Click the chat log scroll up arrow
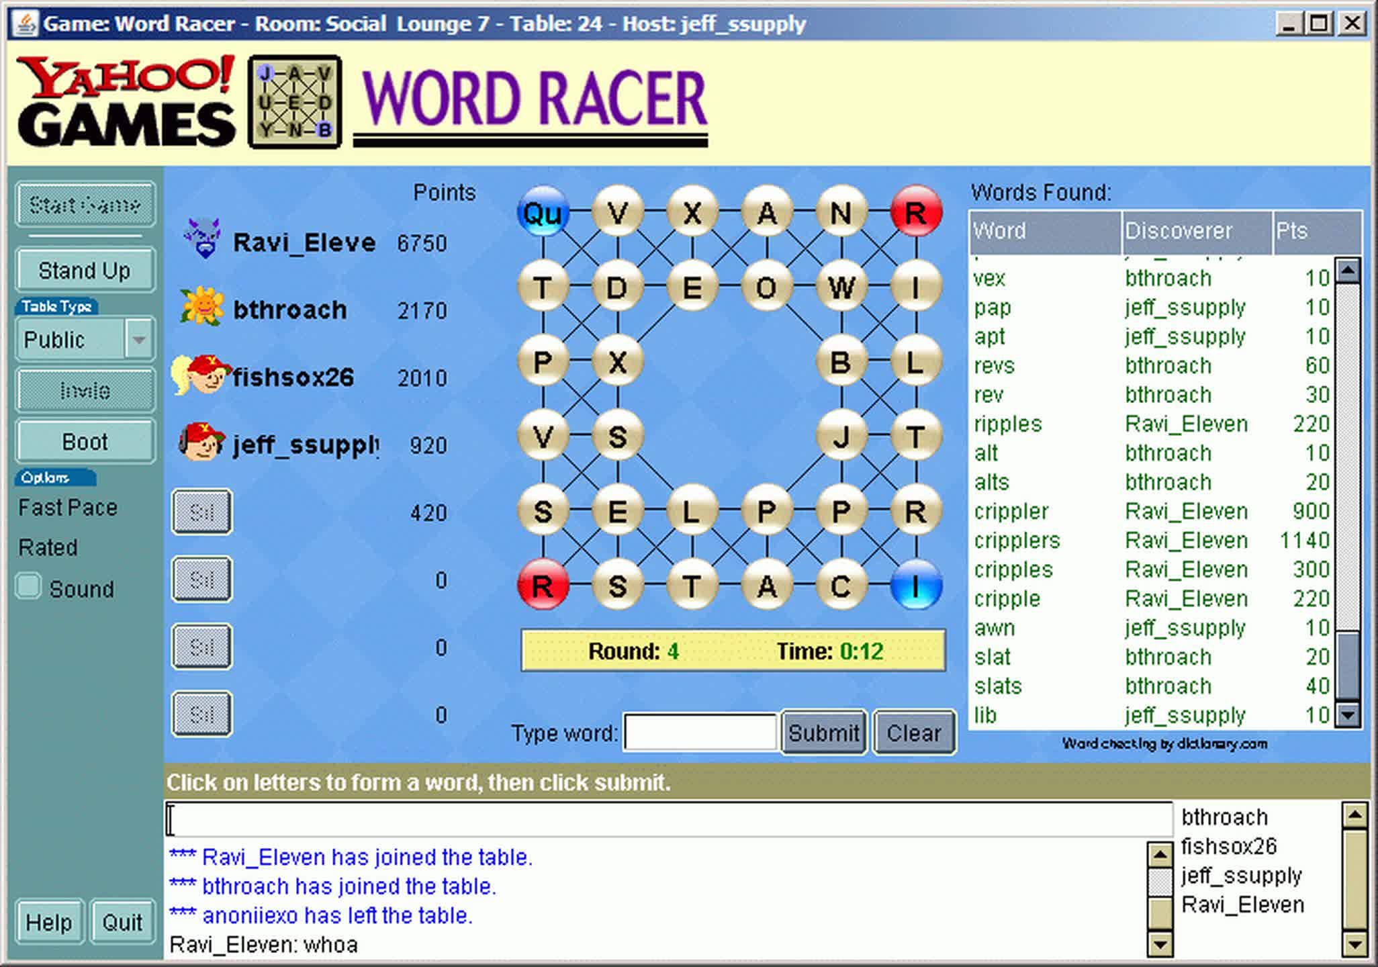 [x=1160, y=855]
